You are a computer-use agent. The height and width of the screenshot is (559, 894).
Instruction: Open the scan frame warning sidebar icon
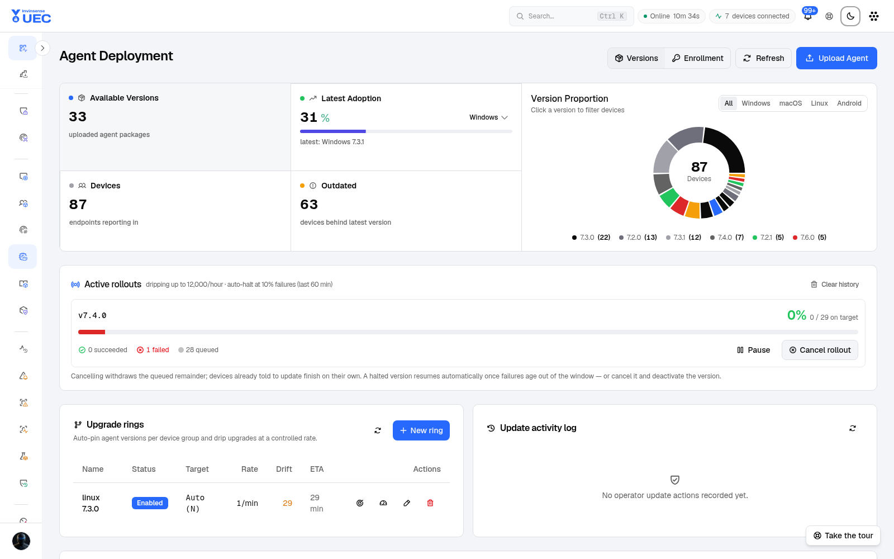click(23, 402)
